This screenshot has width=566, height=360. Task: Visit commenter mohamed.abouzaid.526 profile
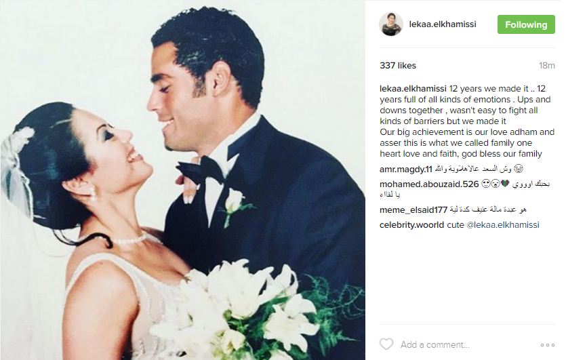tap(429, 184)
